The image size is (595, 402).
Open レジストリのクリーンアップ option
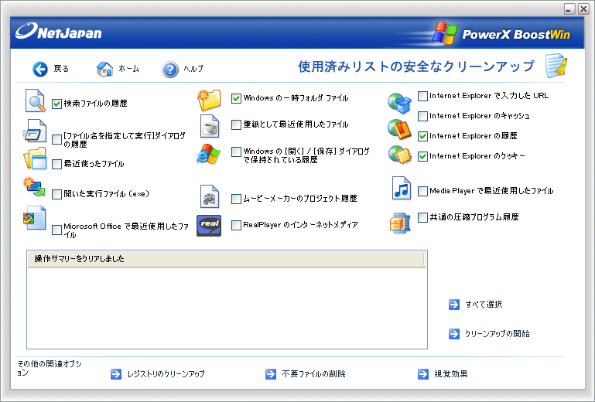(166, 374)
